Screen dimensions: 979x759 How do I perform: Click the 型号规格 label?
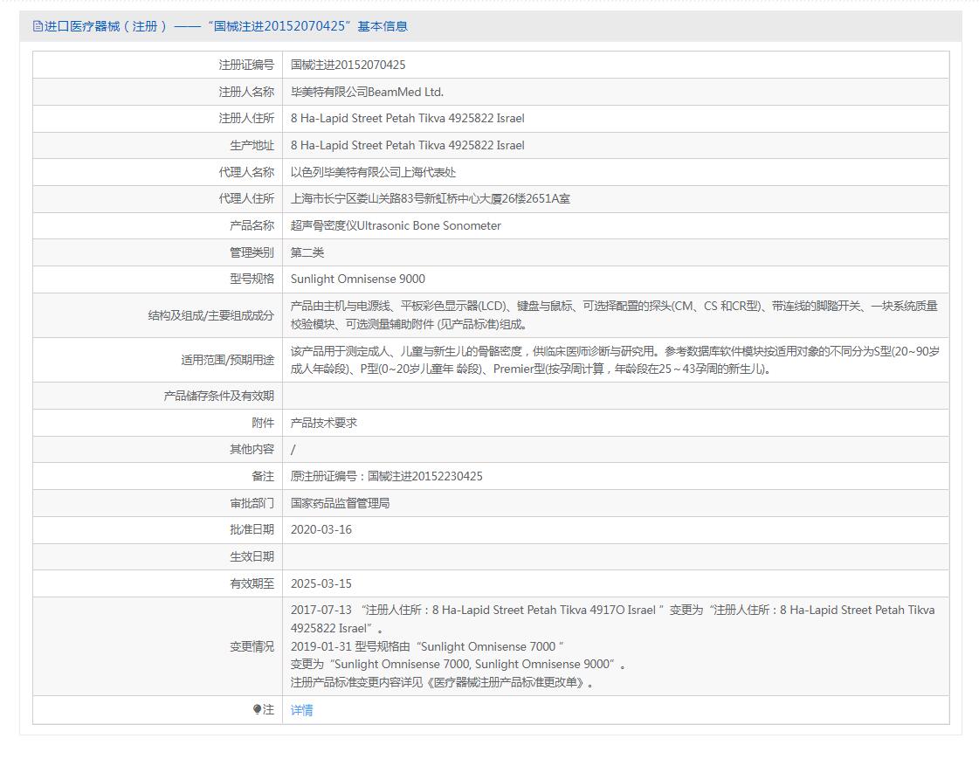pyautogui.click(x=252, y=279)
